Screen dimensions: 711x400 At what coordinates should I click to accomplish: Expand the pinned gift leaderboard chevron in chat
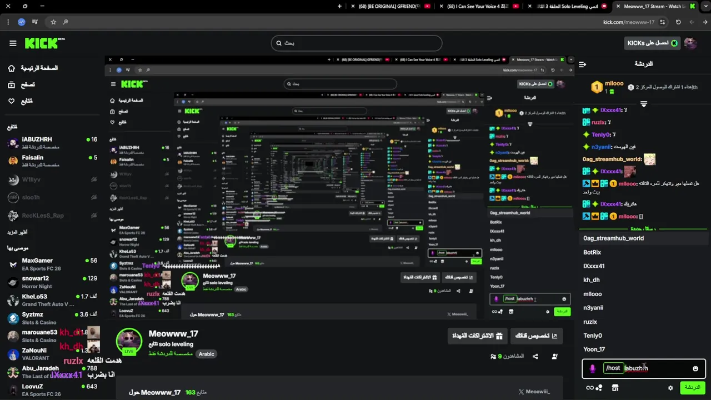(x=644, y=104)
